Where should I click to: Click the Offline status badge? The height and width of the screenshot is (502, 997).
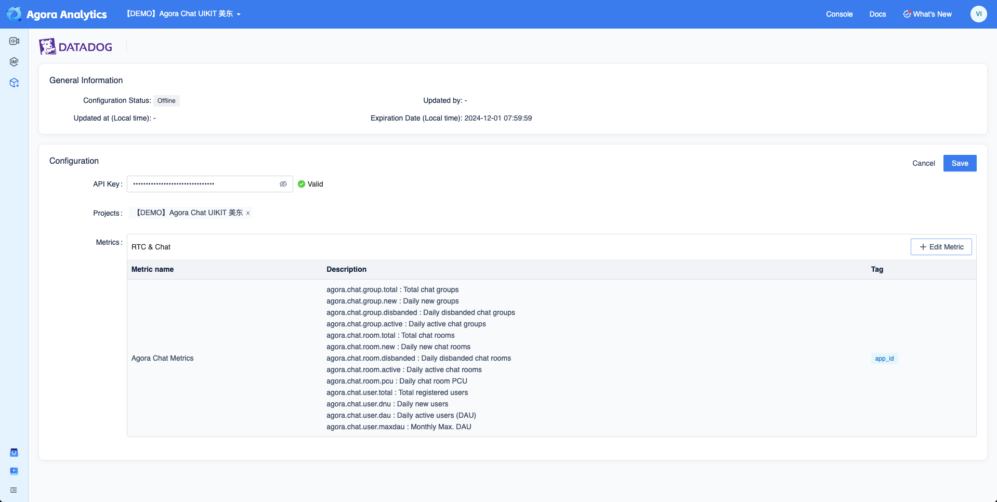[166, 101]
